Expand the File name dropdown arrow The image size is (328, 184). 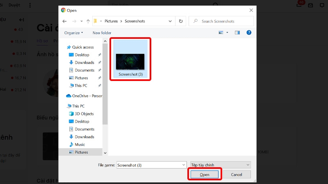(184, 165)
